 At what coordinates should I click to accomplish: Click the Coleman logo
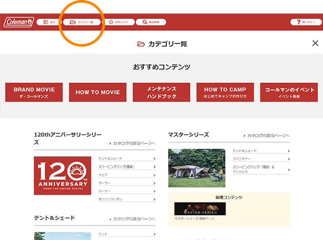[x=18, y=22]
